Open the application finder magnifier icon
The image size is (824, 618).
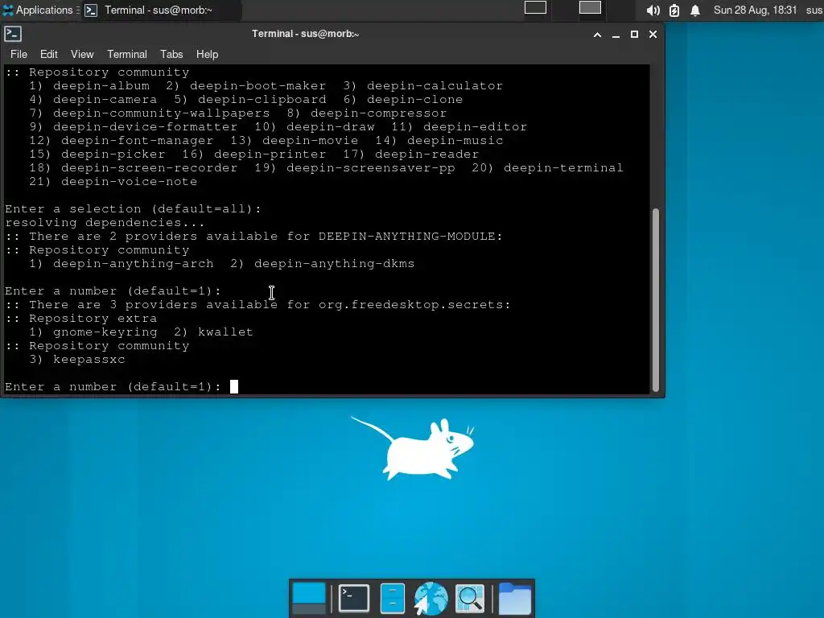[470, 598]
